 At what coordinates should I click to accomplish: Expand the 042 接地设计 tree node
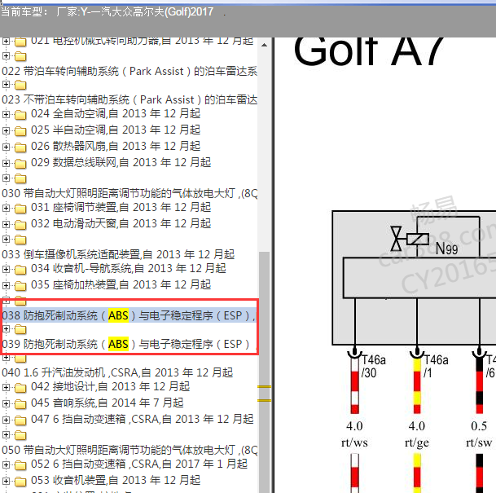pyautogui.click(x=6, y=387)
